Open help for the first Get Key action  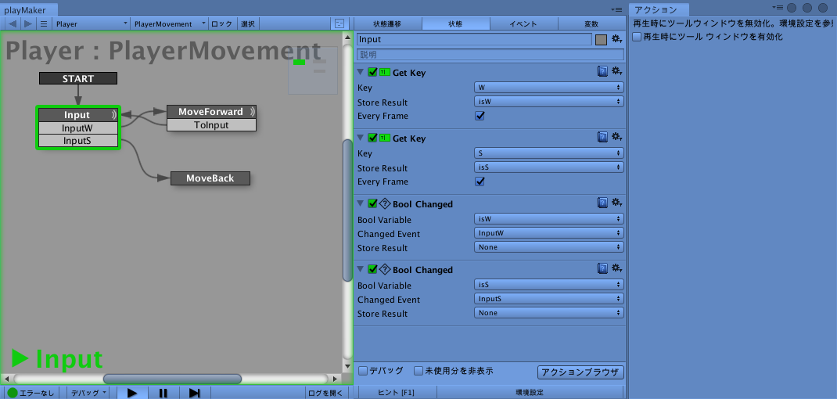pyautogui.click(x=602, y=71)
